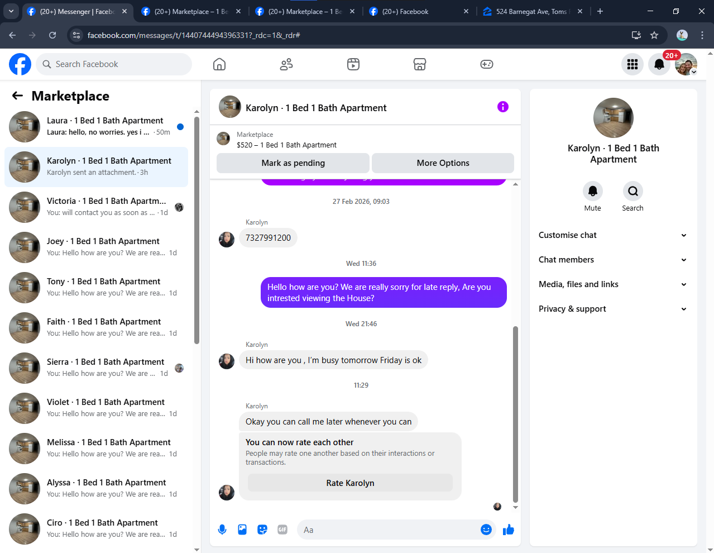The height and width of the screenshot is (553, 714).
Task: Open Ciro's conversation
Action: click(x=96, y=529)
